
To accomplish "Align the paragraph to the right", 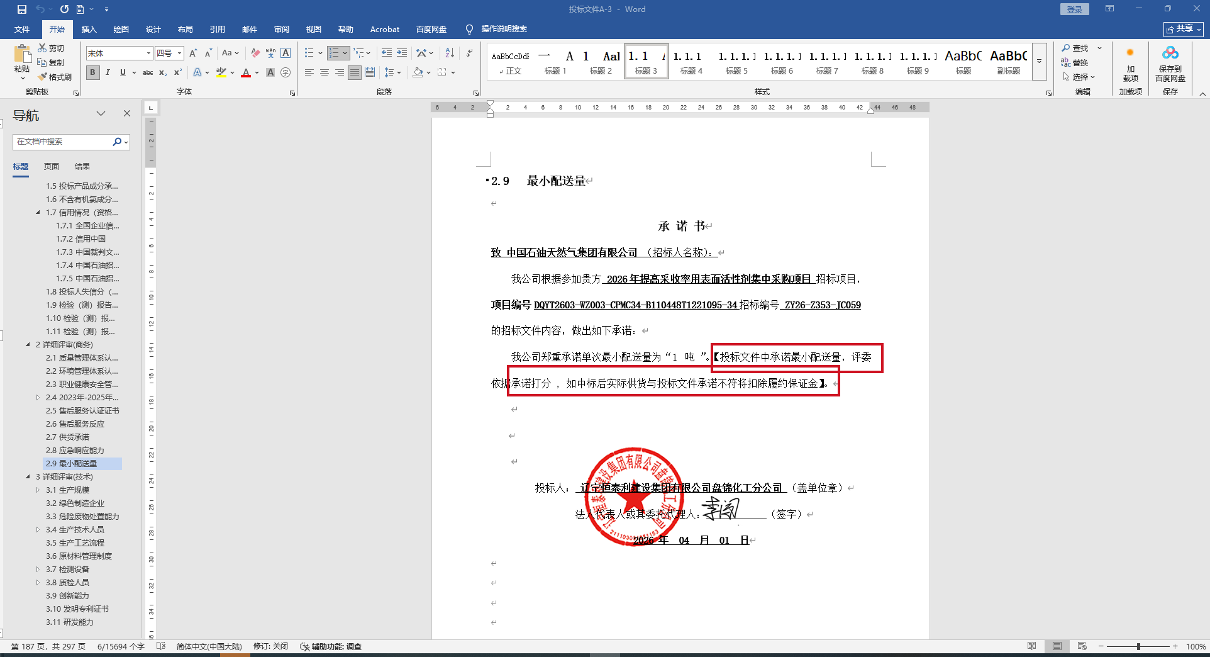I will tap(340, 72).
